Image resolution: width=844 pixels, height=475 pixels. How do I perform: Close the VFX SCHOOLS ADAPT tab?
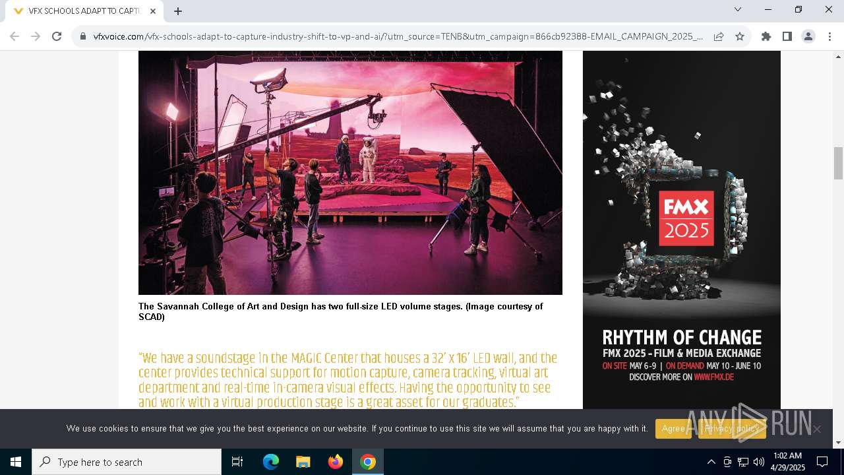153,11
